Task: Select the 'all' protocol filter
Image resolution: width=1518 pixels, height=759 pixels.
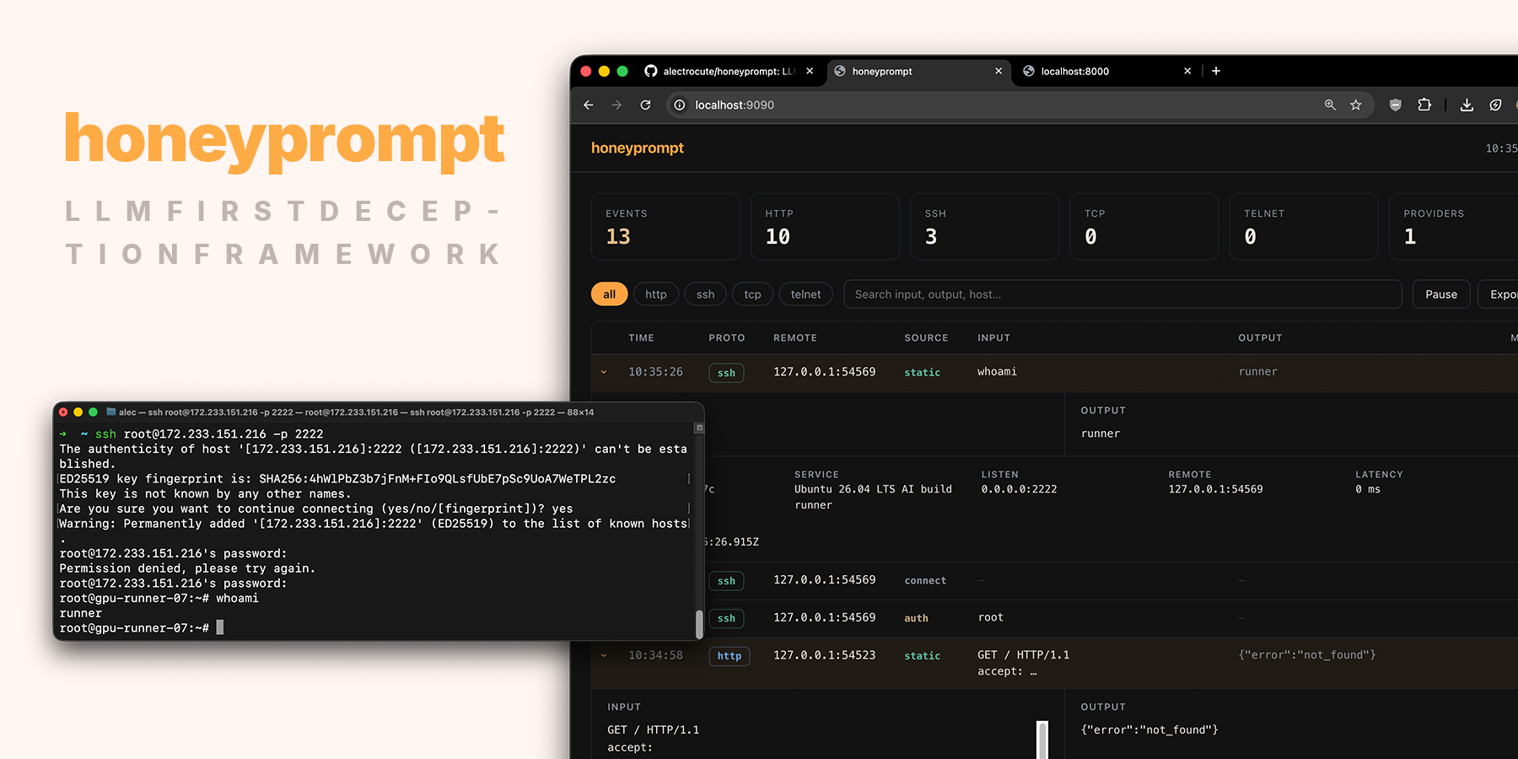Action: (x=609, y=294)
